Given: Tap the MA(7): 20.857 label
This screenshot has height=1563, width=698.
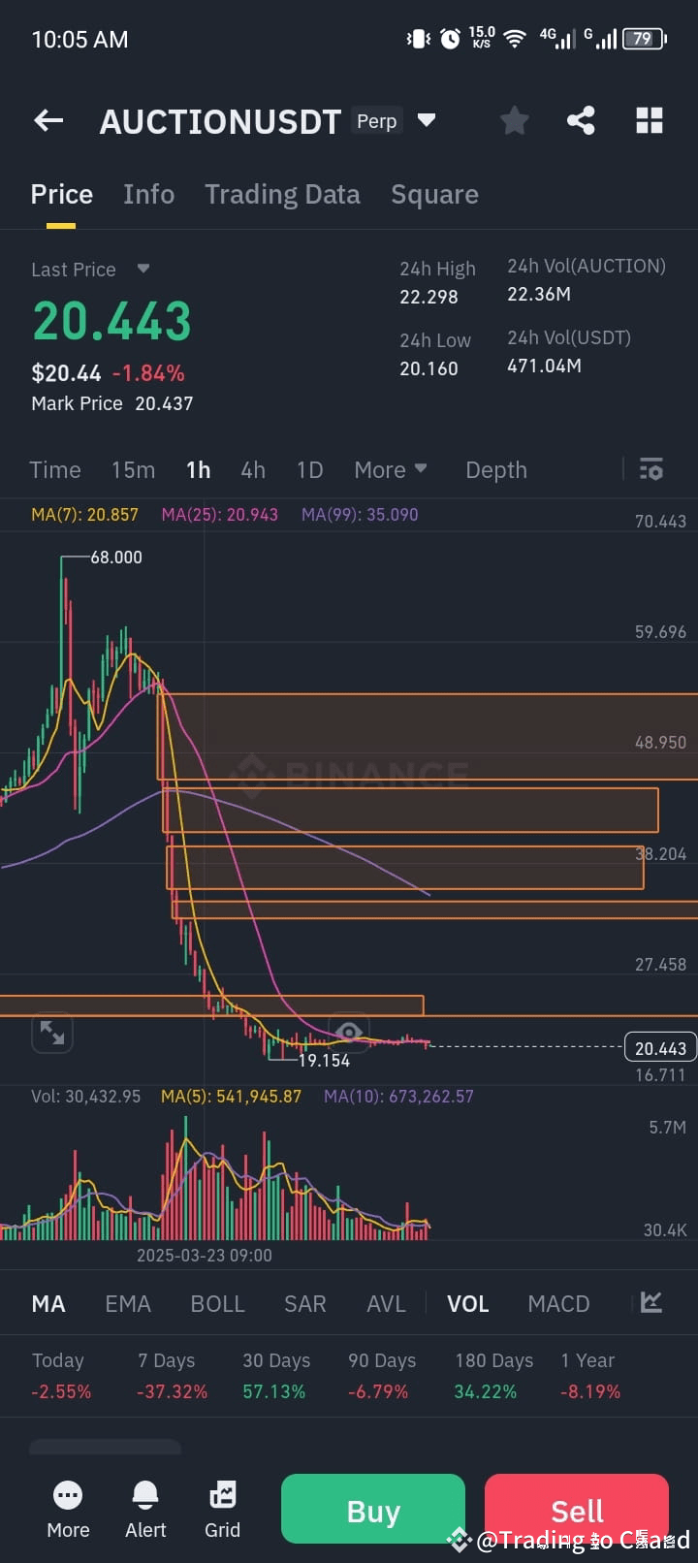Looking at the screenshot, I should point(84,515).
